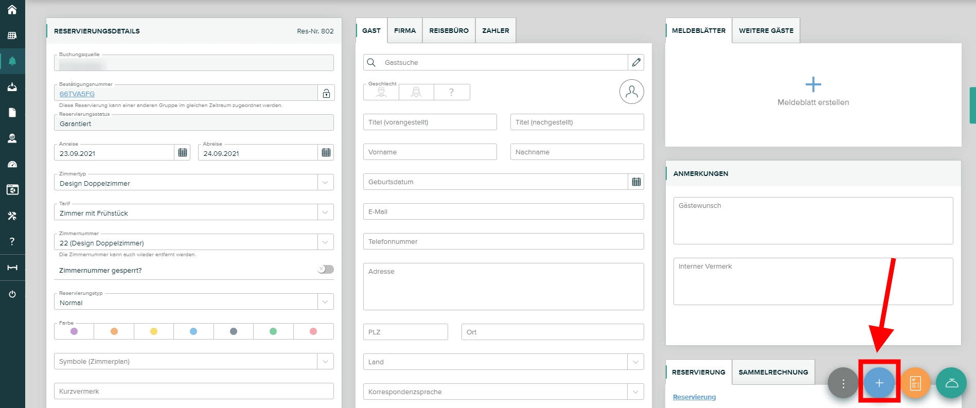Expand the Land dropdown
This screenshot has width=976, height=408.
click(x=635, y=362)
